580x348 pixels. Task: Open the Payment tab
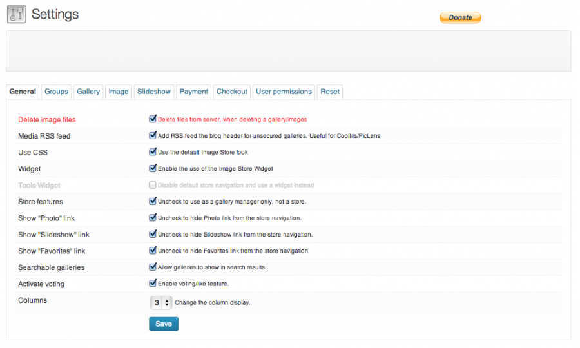193,92
